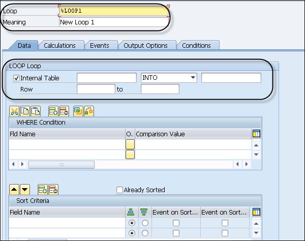Image resolution: width=305 pixels, height=241 pixels.
Task: Check first Event on Sort box in first row
Action: (x=176, y=223)
